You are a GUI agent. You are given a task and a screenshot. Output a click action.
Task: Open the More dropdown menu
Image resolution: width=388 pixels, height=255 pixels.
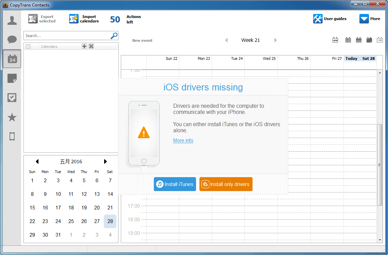pos(370,19)
